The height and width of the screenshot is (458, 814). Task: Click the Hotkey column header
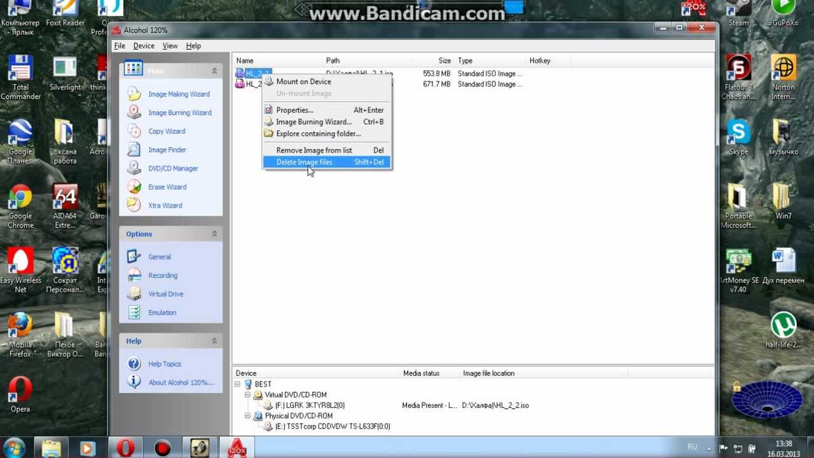coord(548,60)
